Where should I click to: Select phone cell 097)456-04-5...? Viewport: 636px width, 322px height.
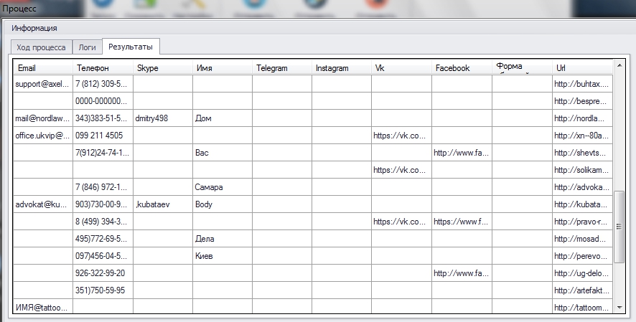click(x=103, y=256)
